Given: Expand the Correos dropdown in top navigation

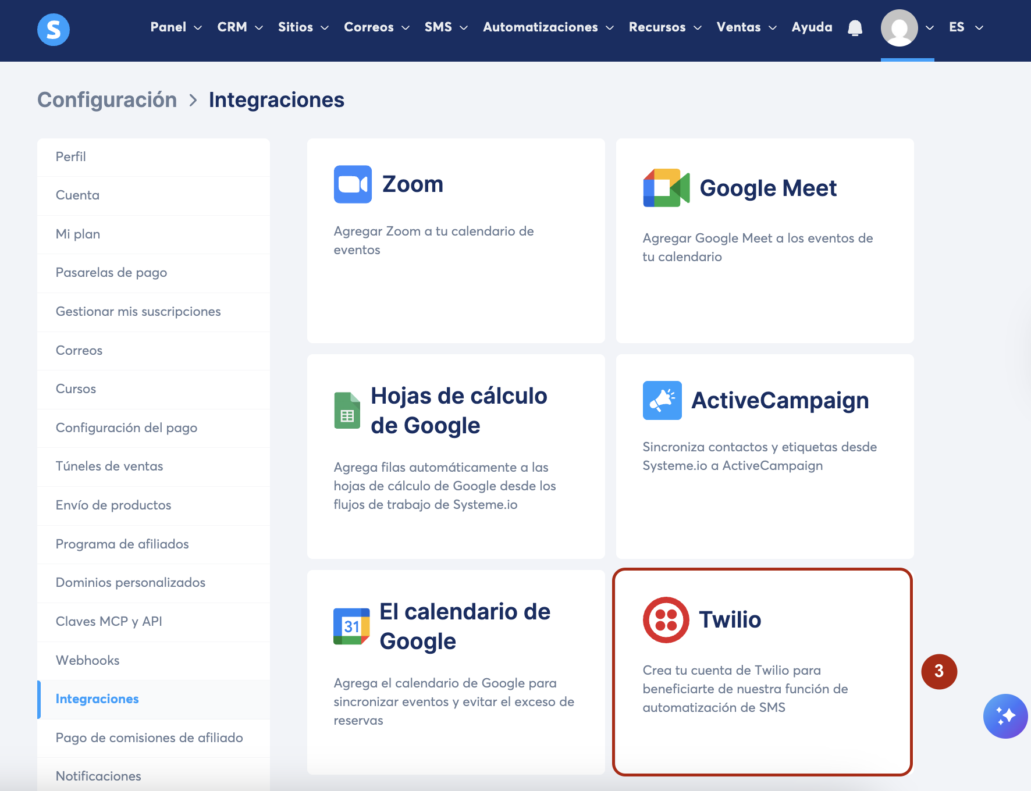Looking at the screenshot, I should coord(376,27).
